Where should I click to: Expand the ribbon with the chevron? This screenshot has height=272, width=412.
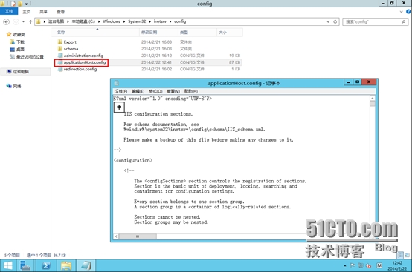pyautogui.click(x=402, y=12)
